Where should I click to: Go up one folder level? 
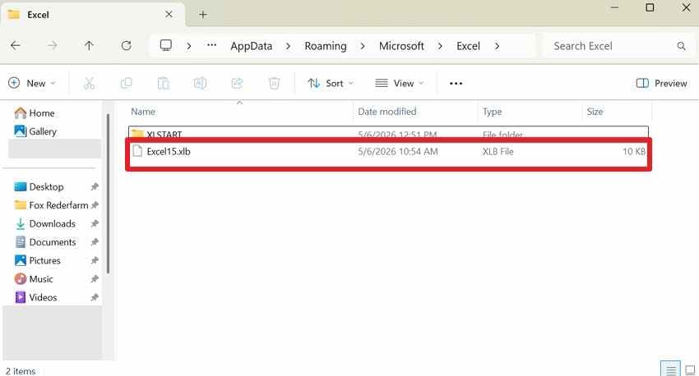pyautogui.click(x=89, y=45)
